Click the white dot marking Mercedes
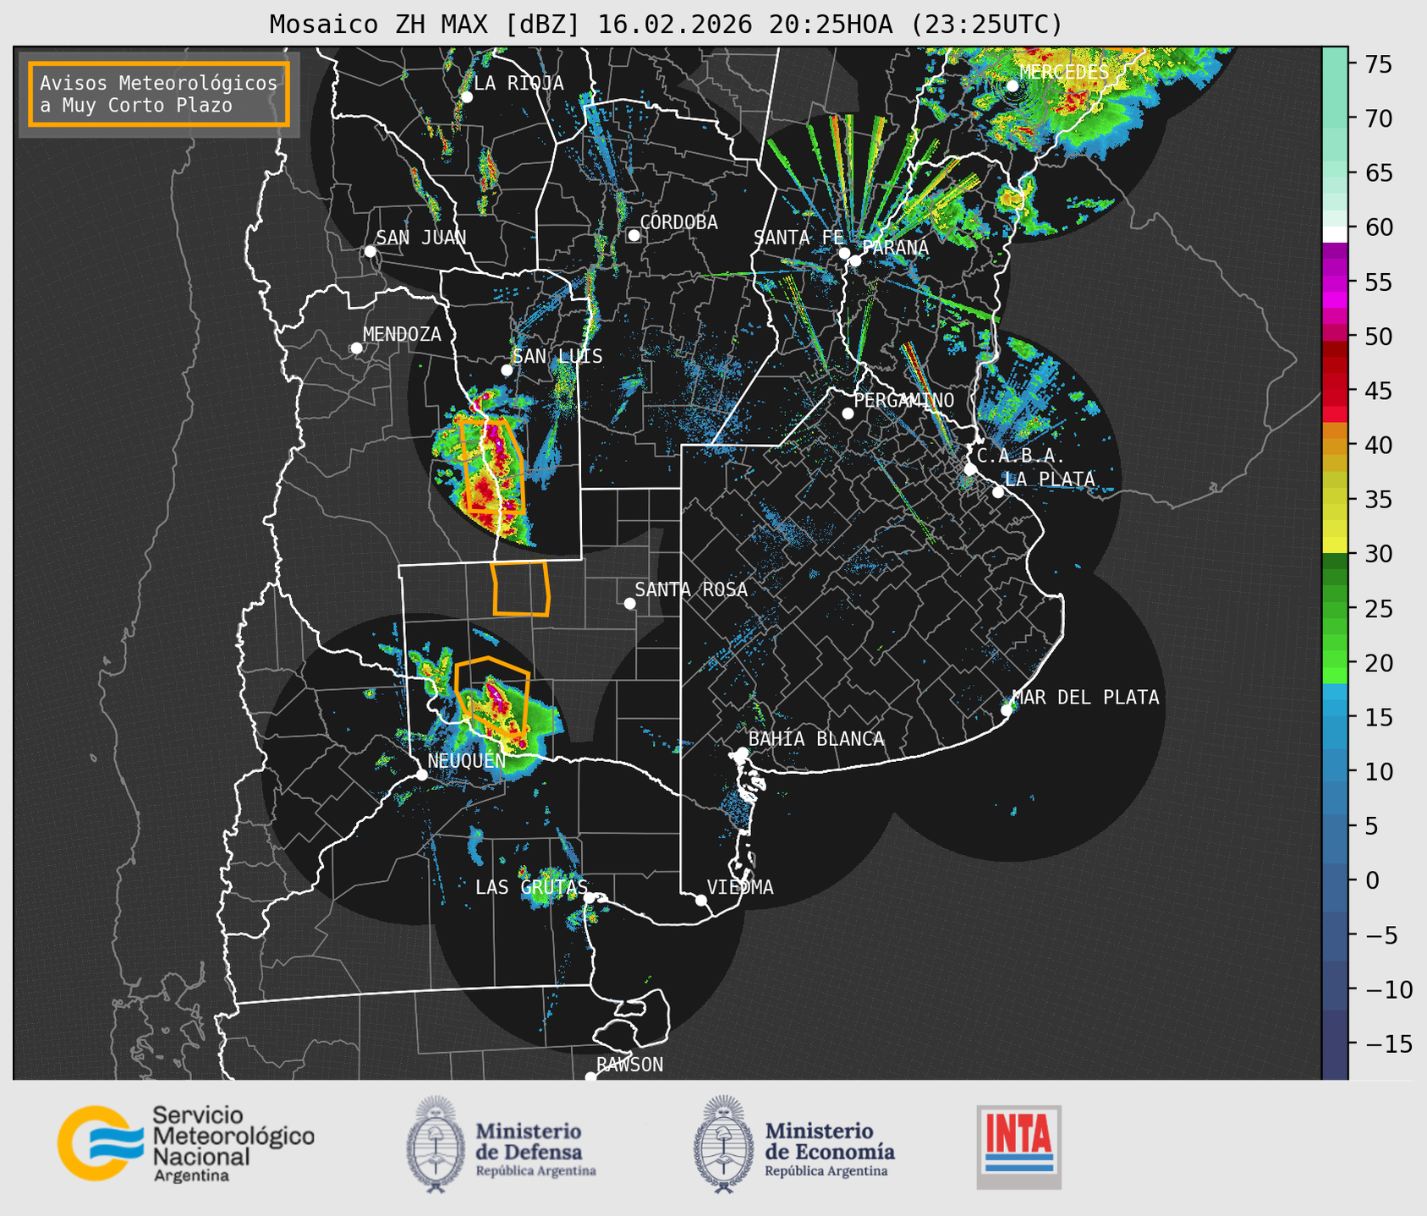Image resolution: width=1427 pixels, height=1216 pixels. 1013,86
